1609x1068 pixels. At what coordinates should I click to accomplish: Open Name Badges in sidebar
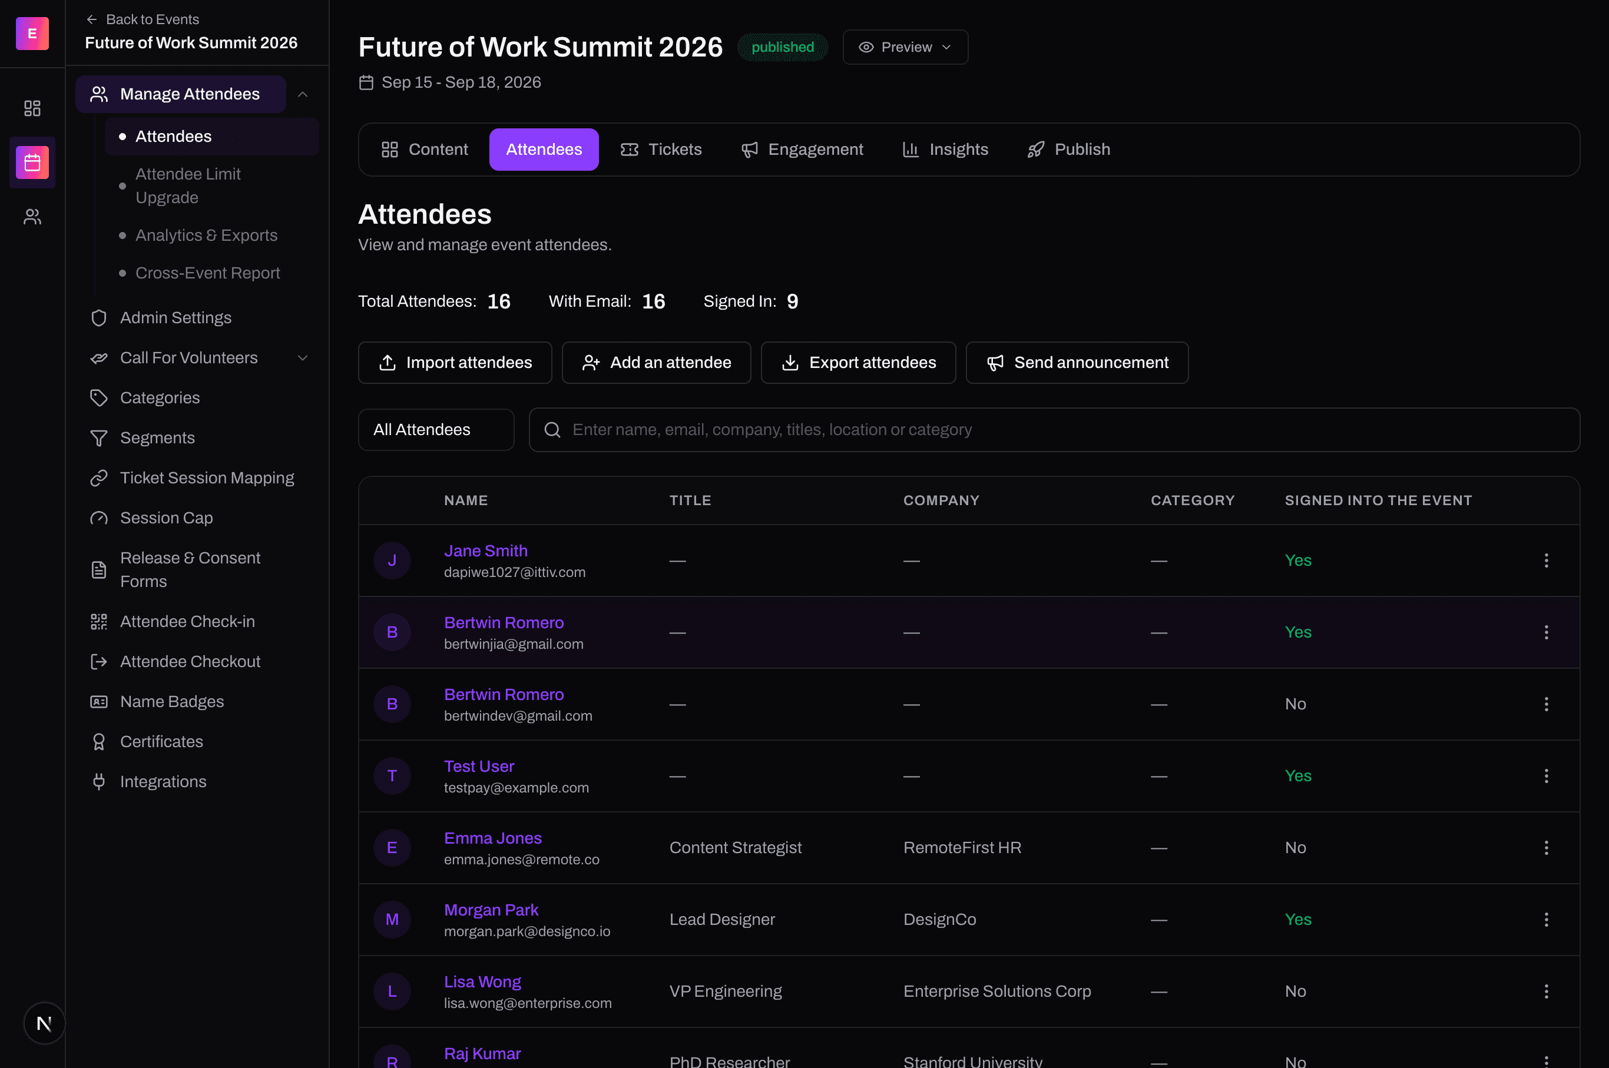point(197,702)
